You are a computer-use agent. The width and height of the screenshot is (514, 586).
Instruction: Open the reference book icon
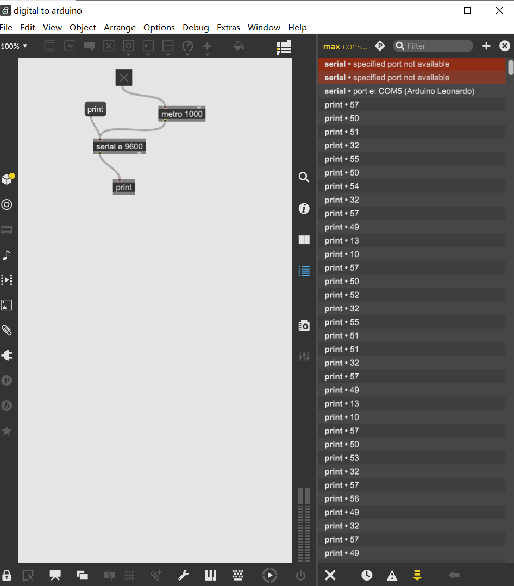tap(304, 240)
